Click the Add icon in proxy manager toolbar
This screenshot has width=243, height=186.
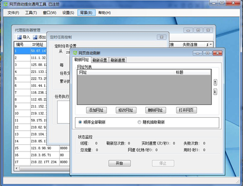pos(35,37)
